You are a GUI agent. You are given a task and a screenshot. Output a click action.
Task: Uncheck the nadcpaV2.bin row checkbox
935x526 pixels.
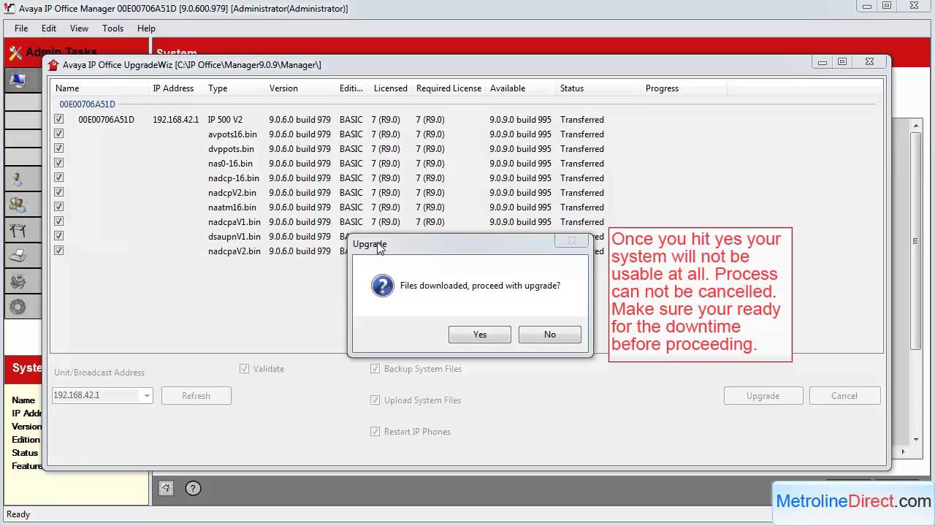click(58, 251)
